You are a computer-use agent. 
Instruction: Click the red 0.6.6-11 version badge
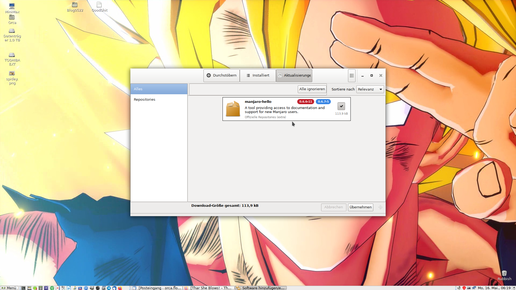coord(306,102)
